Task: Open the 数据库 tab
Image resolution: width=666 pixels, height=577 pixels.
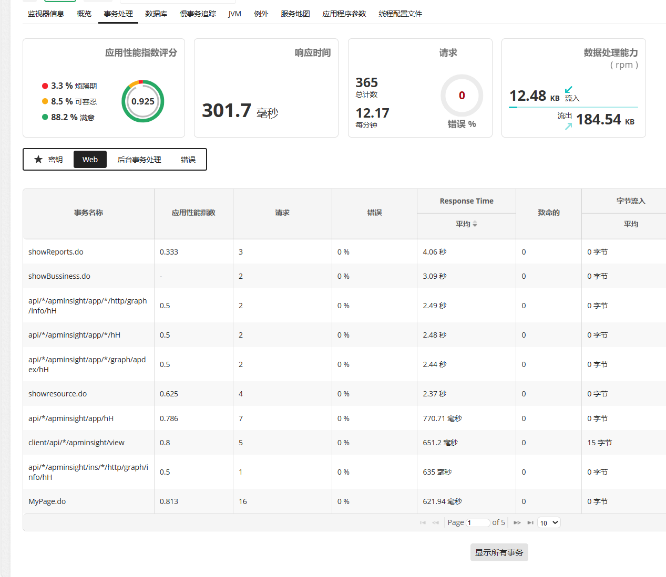Action: 156,14
